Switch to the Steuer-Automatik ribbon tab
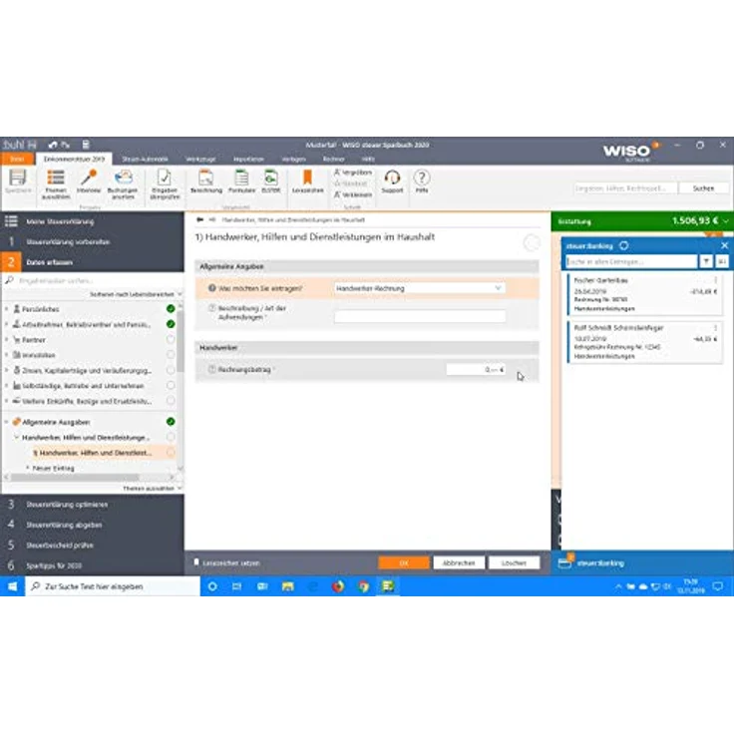734x734 pixels. [145, 159]
